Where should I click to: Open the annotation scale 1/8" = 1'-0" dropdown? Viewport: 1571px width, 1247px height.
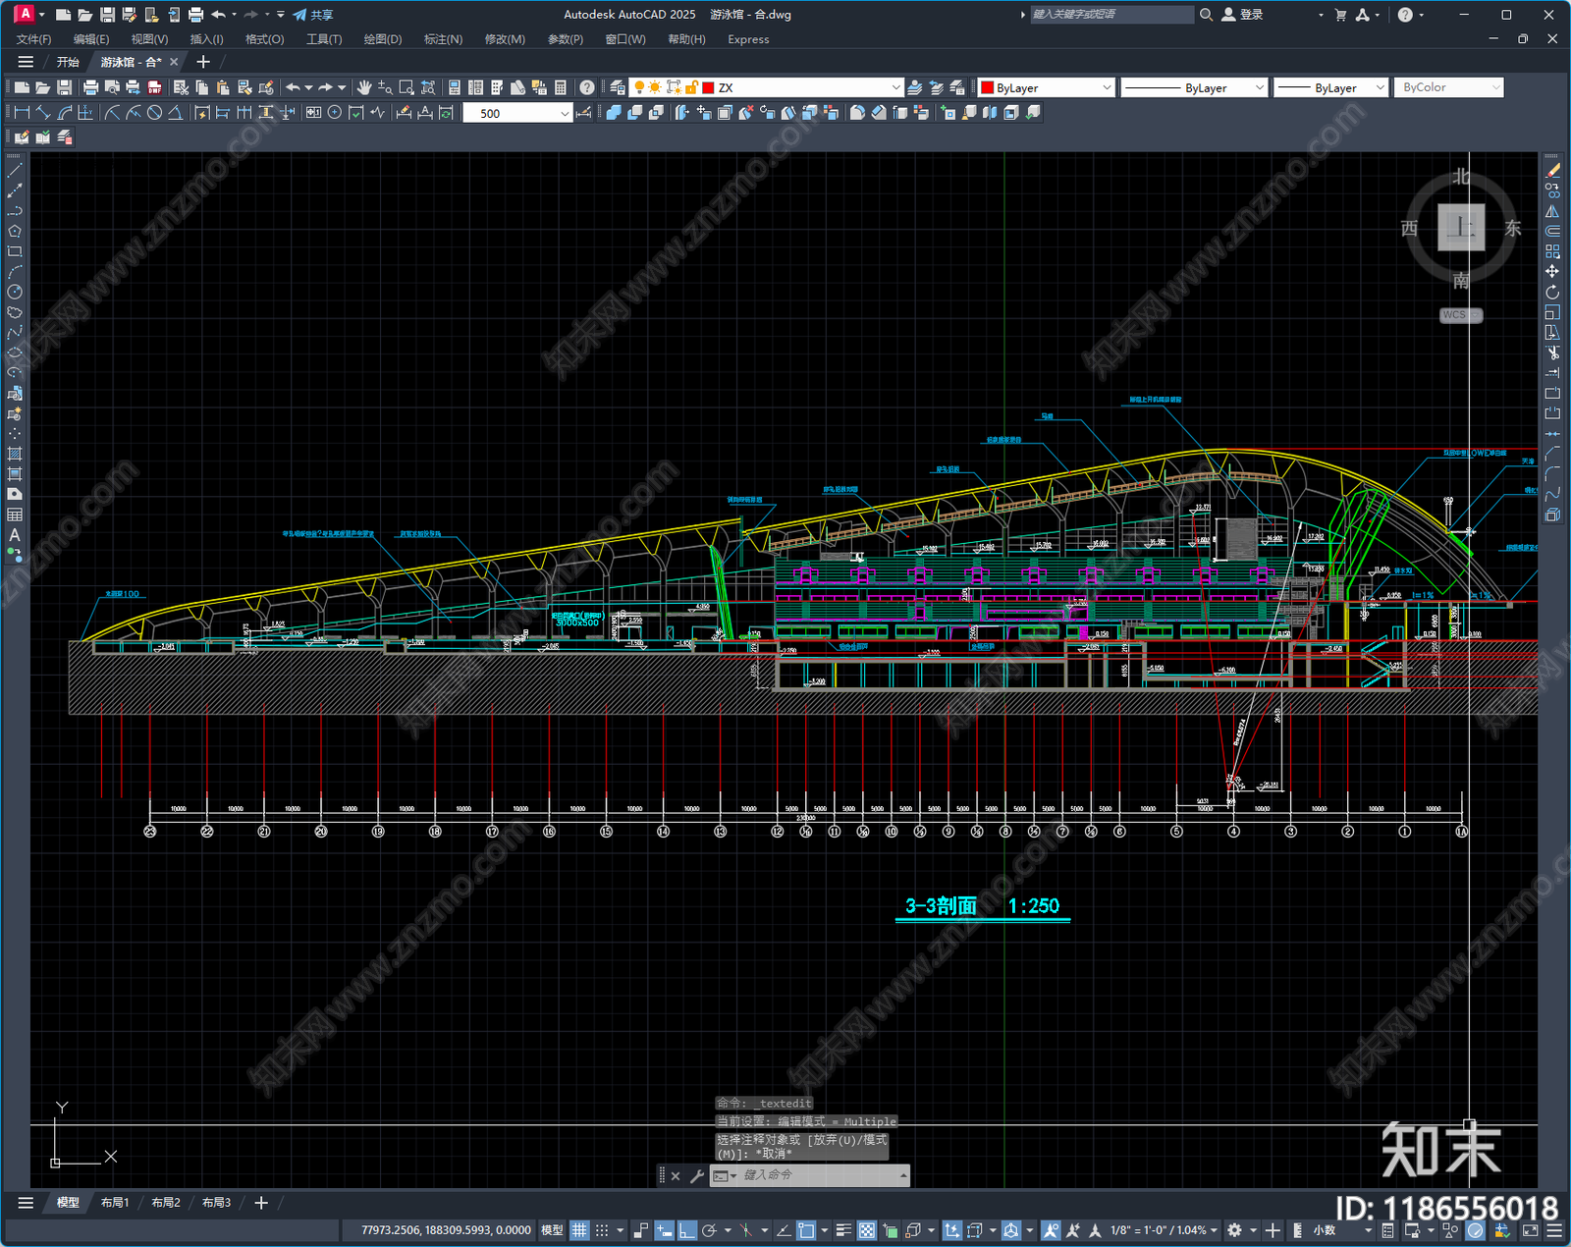(x=1165, y=1230)
